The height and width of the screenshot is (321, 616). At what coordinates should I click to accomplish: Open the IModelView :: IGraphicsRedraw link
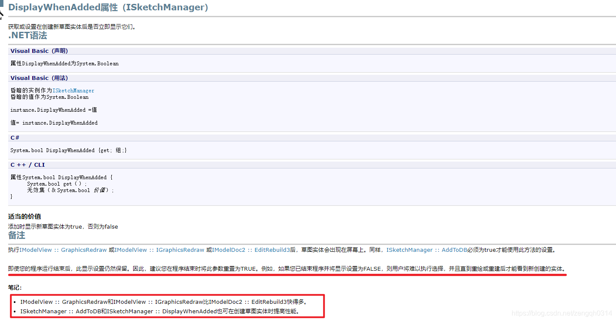[x=159, y=250]
